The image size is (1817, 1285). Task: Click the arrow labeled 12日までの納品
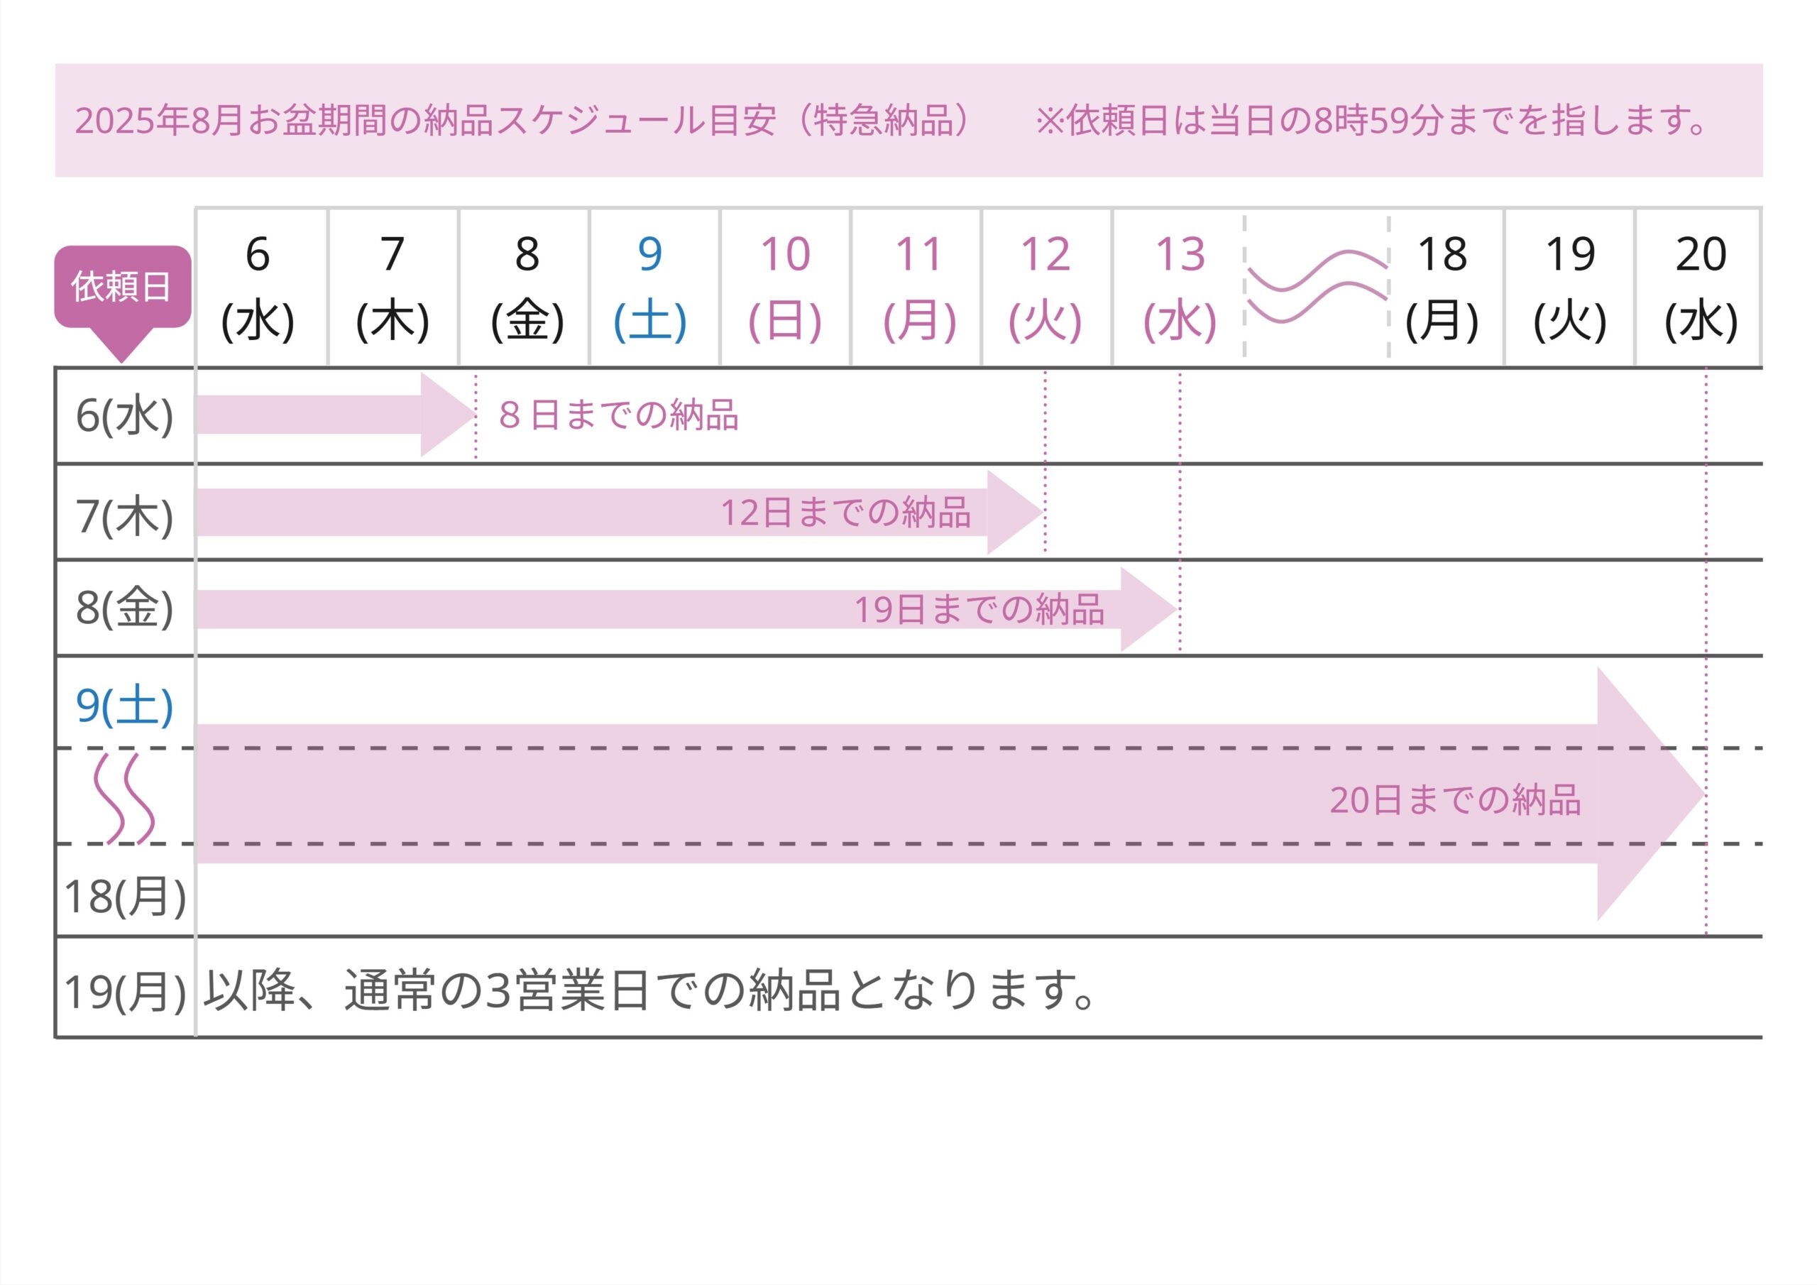point(619,513)
